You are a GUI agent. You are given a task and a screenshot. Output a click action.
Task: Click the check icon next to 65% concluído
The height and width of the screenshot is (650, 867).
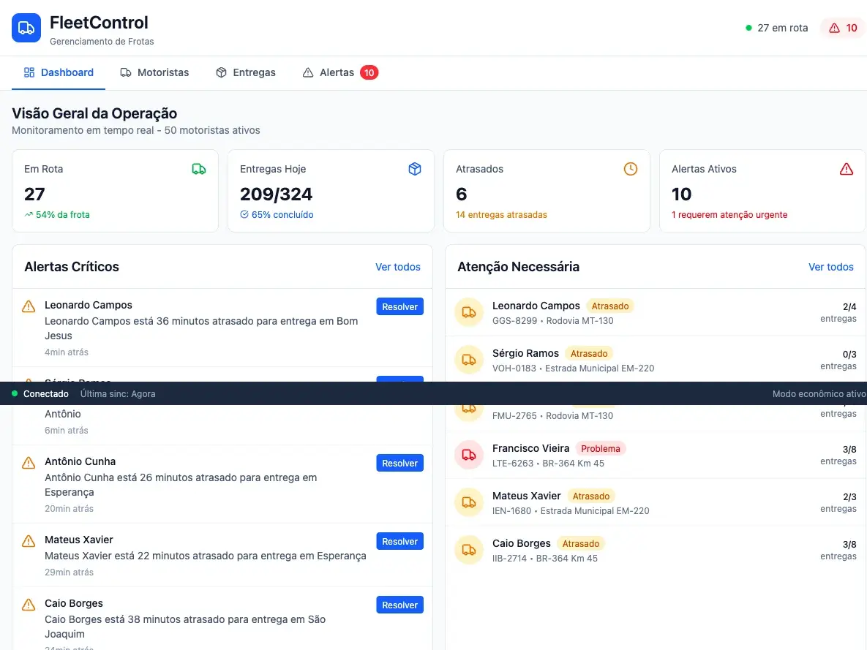pos(244,214)
